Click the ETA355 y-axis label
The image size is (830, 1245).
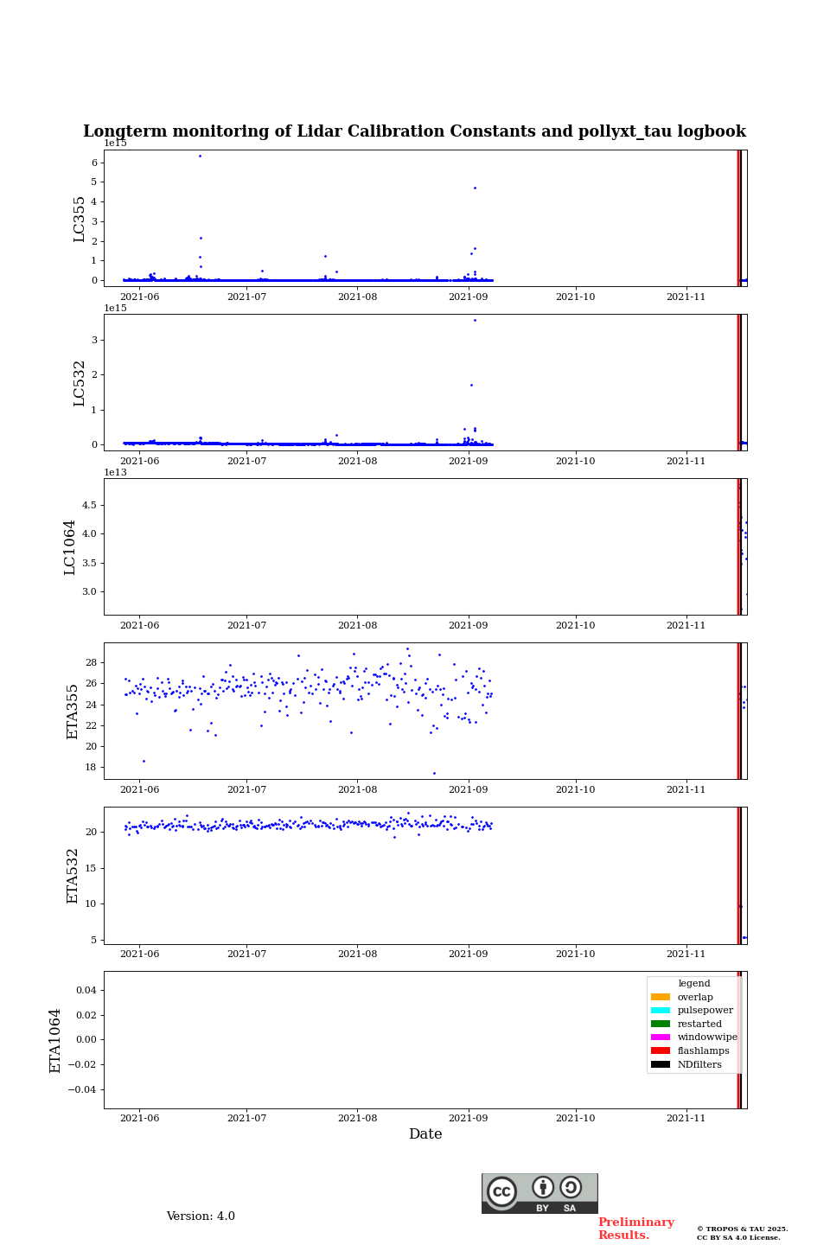point(73,712)
